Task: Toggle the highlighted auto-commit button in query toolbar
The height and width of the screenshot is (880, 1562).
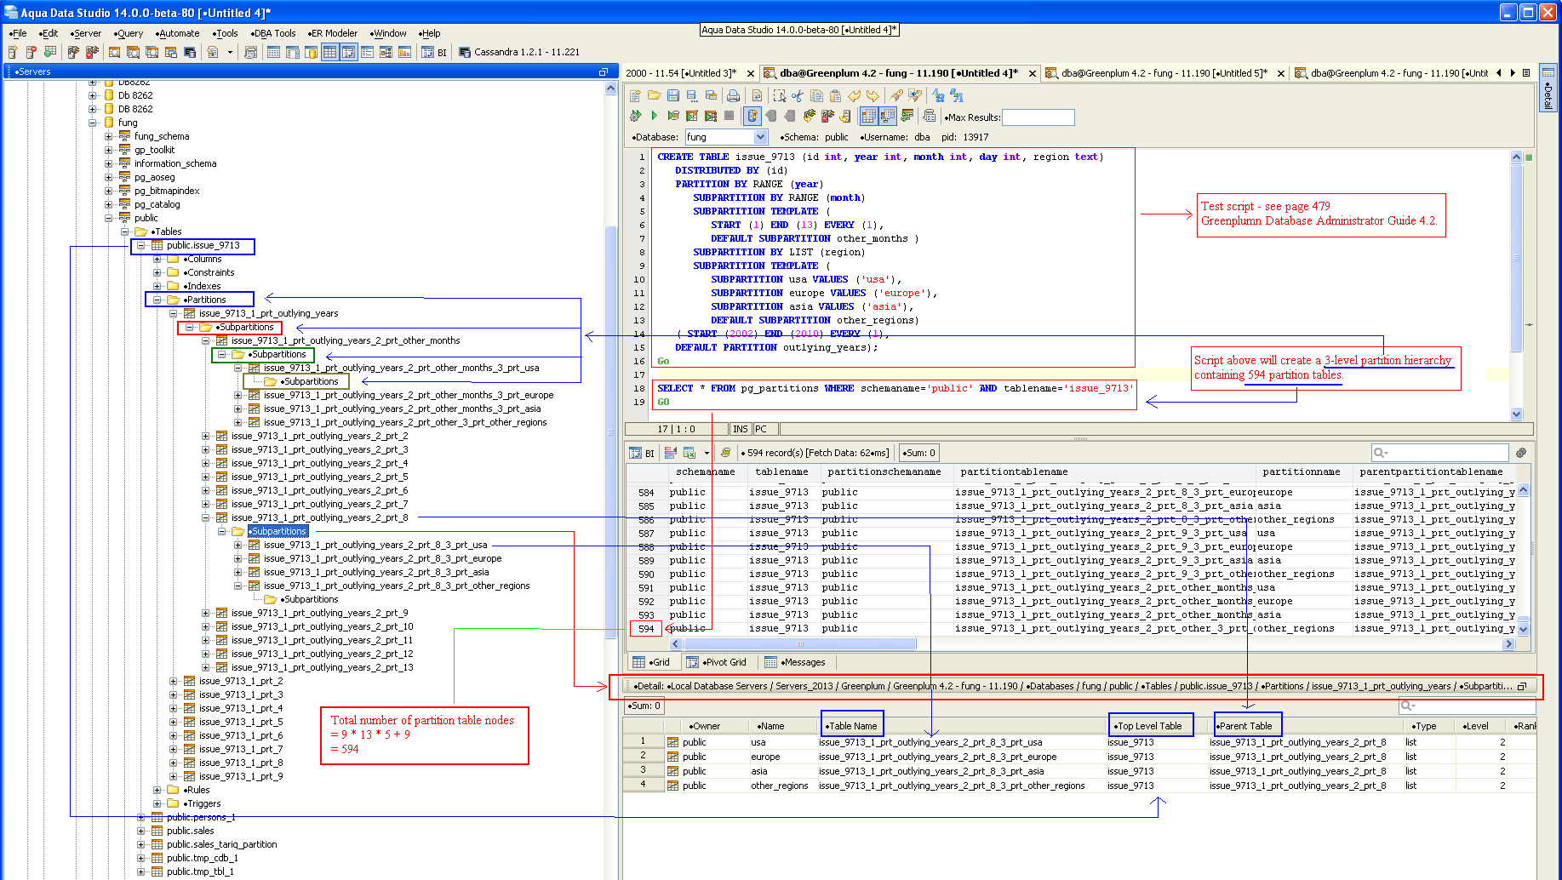Action: [752, 117]
